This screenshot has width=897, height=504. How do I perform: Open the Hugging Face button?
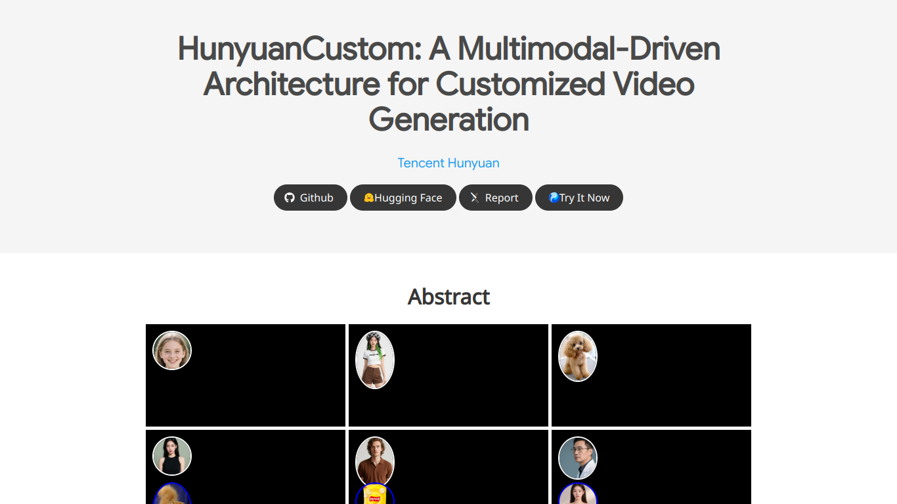pyautogui.click(x=403, y=198)
